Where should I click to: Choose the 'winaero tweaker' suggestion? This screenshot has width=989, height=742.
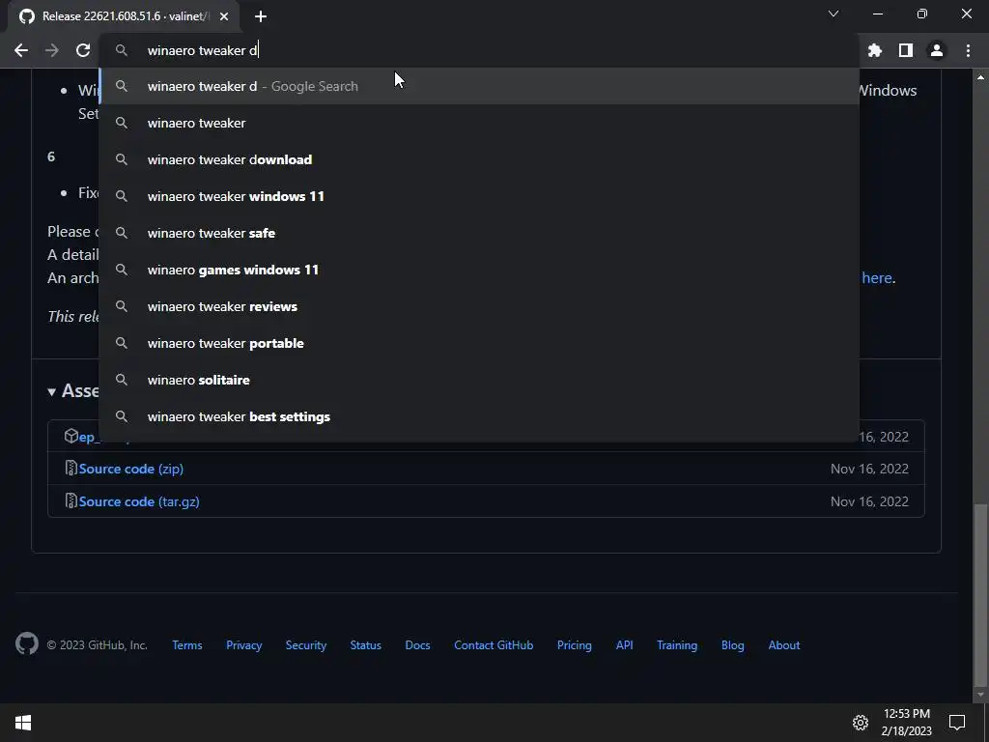click(x=479, y=123)
